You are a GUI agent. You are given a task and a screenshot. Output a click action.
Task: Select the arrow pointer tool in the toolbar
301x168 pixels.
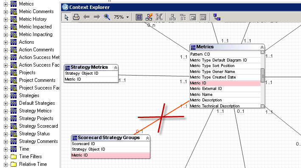point(66,17)
